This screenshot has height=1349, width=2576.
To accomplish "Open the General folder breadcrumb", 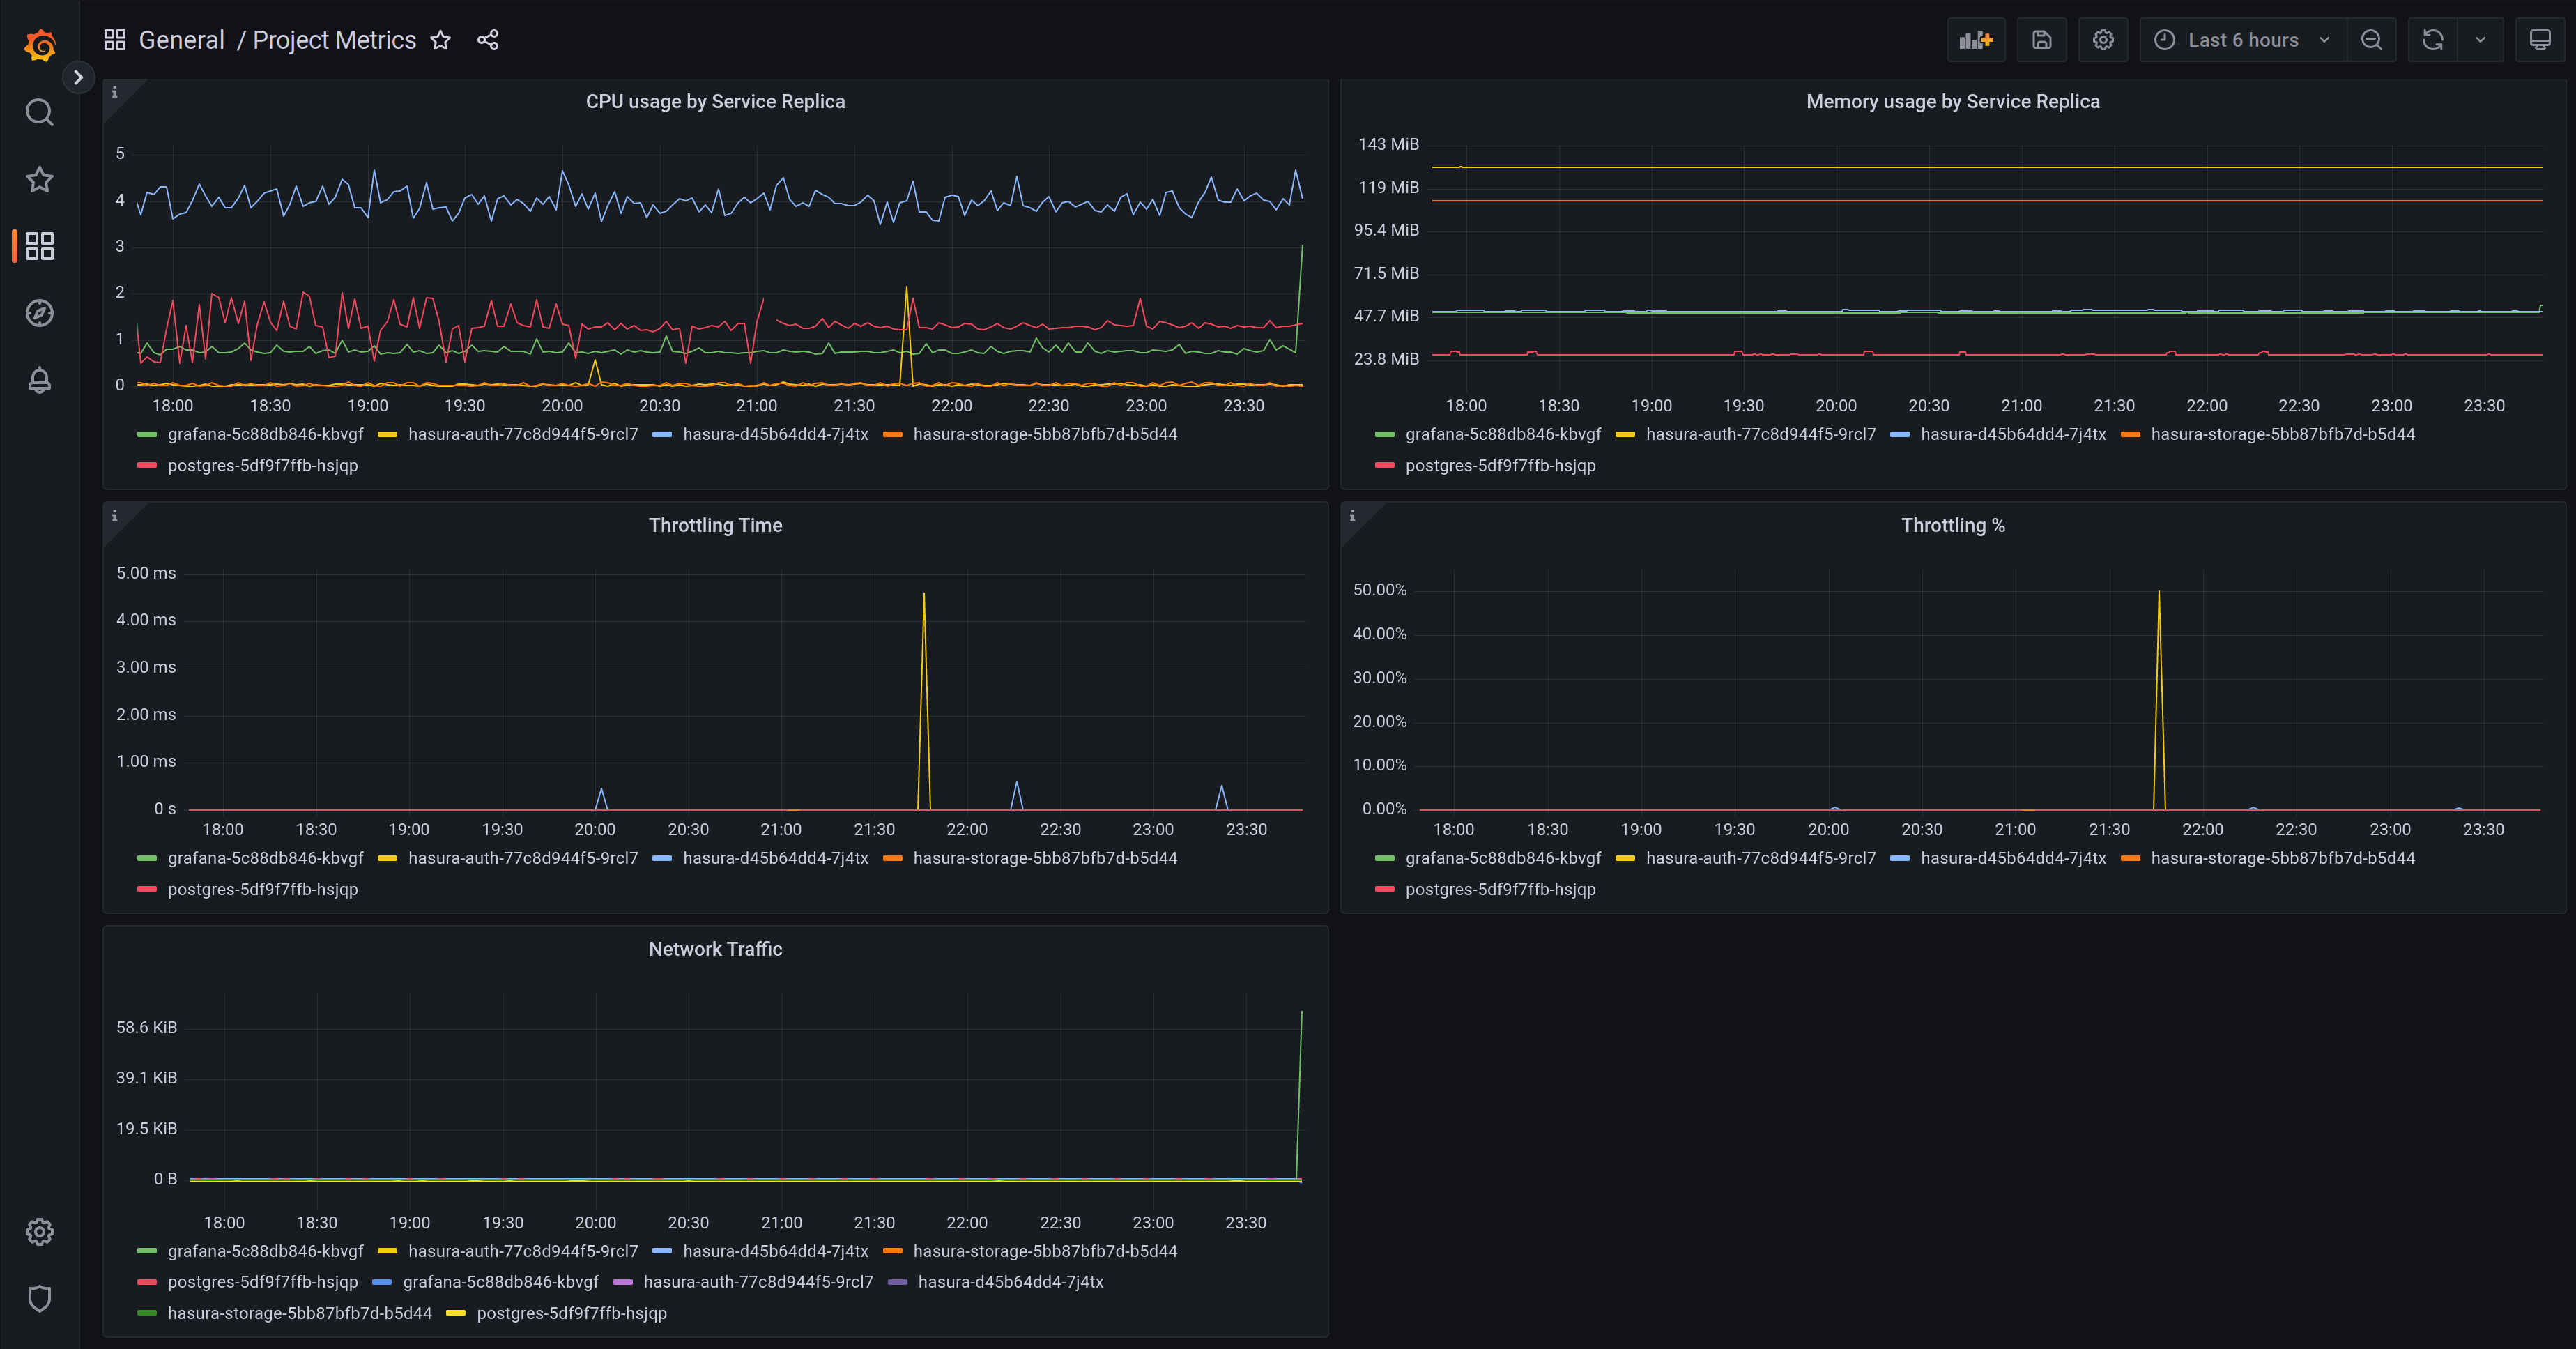I will (x=181, y=40).
